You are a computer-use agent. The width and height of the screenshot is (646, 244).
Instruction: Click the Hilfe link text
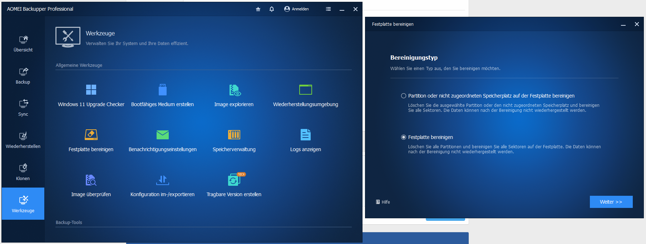tap(386, 202)
